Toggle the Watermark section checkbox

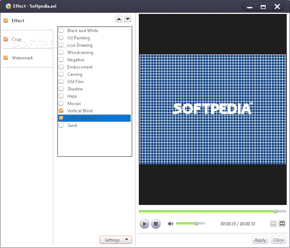[x=6, y=58]
